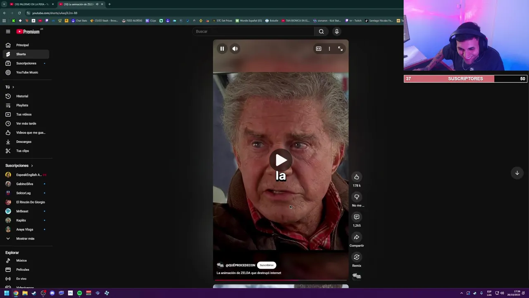The image size is (529, 298).
Task: Open Videos que me gustan list
Action: click(x=26, y=133)
